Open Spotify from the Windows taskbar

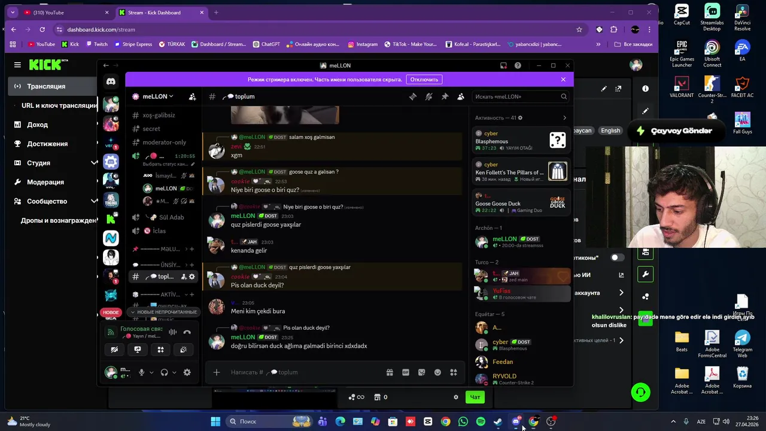481,421
